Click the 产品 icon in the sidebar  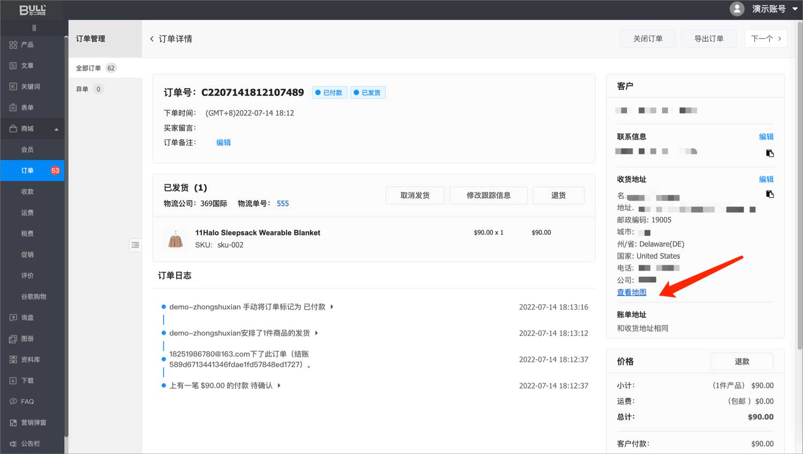tap(13, 45)
